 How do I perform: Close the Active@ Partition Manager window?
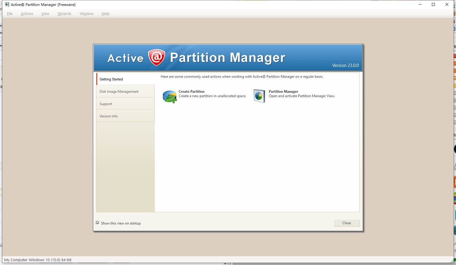click(x=447, y=4)
